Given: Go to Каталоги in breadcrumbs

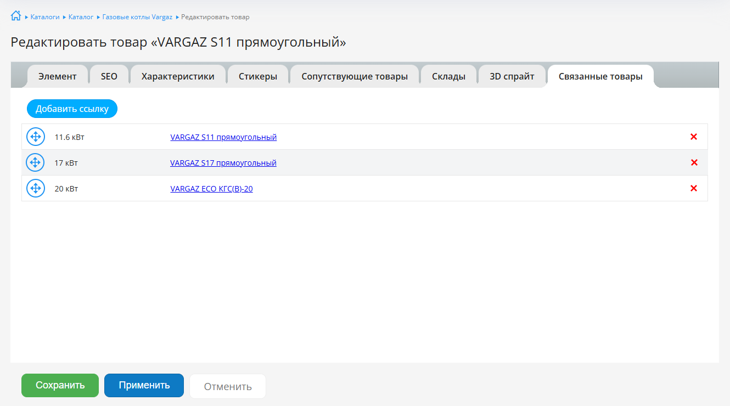Looking at the screenshot, I should [x=45, y=17].
